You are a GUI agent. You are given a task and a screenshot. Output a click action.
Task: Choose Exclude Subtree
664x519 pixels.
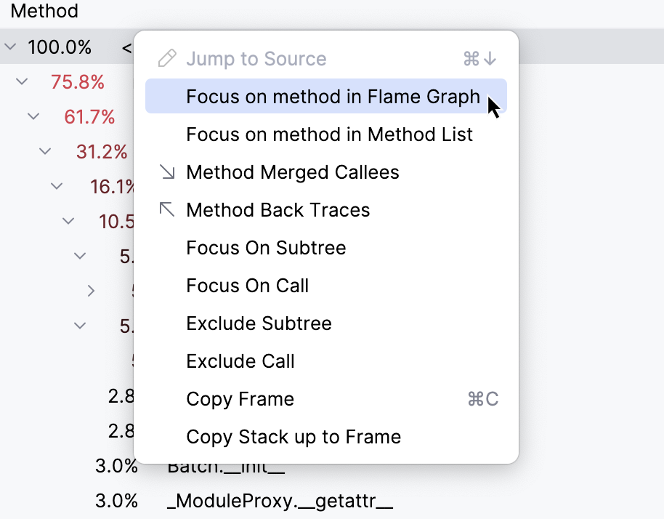tap(259, 323)
